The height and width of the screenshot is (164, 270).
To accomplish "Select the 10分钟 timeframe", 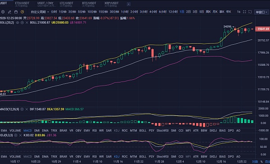I will coord(92,12).
